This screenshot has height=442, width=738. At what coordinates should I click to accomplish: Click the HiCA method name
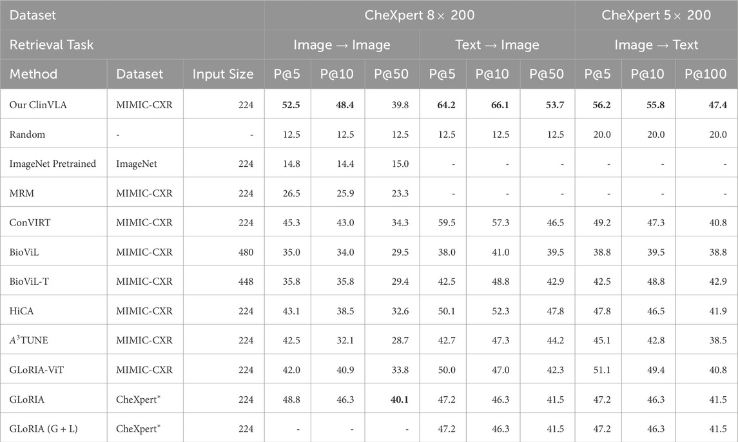click(x=23, y=311)
